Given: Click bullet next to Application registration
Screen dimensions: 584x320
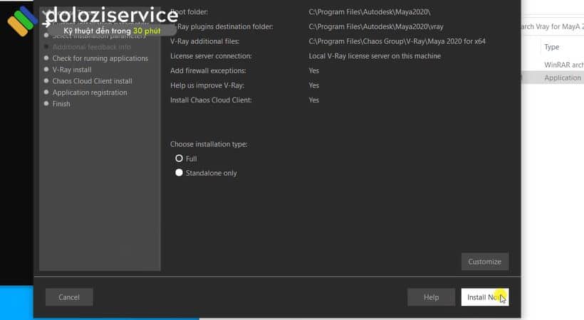Looking at the screenshot, I should point(46,92).
